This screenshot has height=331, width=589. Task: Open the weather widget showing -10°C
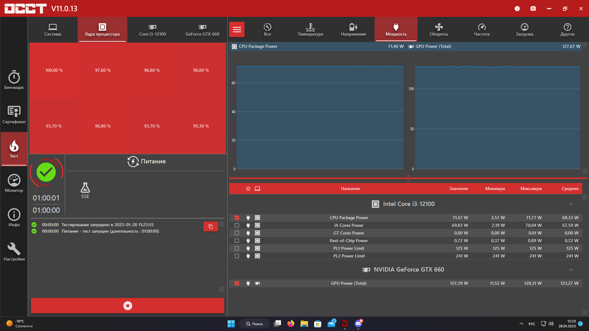click(x=20, y=324)
